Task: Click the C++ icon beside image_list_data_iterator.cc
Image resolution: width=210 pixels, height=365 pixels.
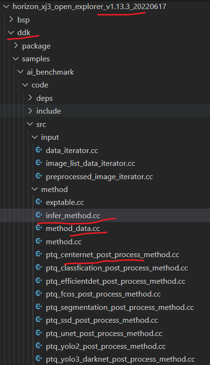Action: tap(39, 163)
